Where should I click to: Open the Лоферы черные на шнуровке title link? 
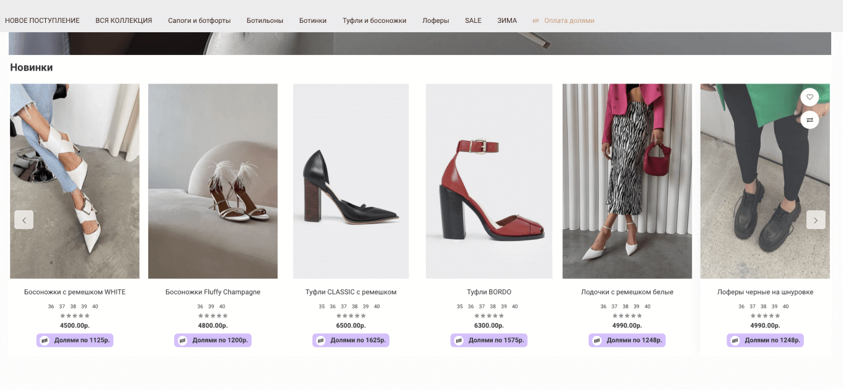click(x=765, y=292)
